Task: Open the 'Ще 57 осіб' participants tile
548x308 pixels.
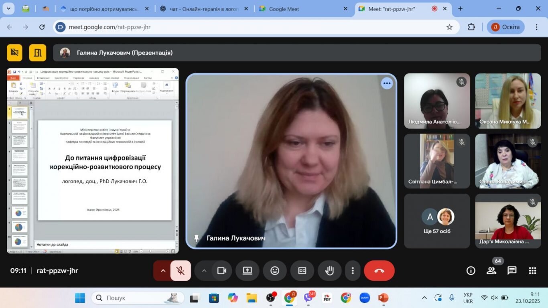Action: tap(437, 221)
